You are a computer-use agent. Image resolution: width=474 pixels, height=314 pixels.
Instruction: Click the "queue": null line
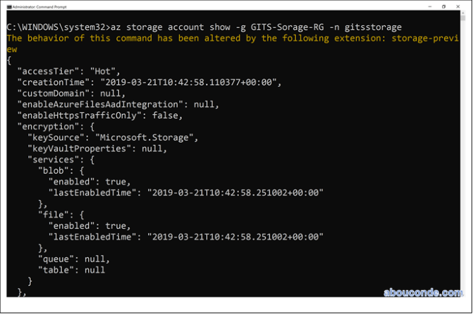click(x=74, y=259)
